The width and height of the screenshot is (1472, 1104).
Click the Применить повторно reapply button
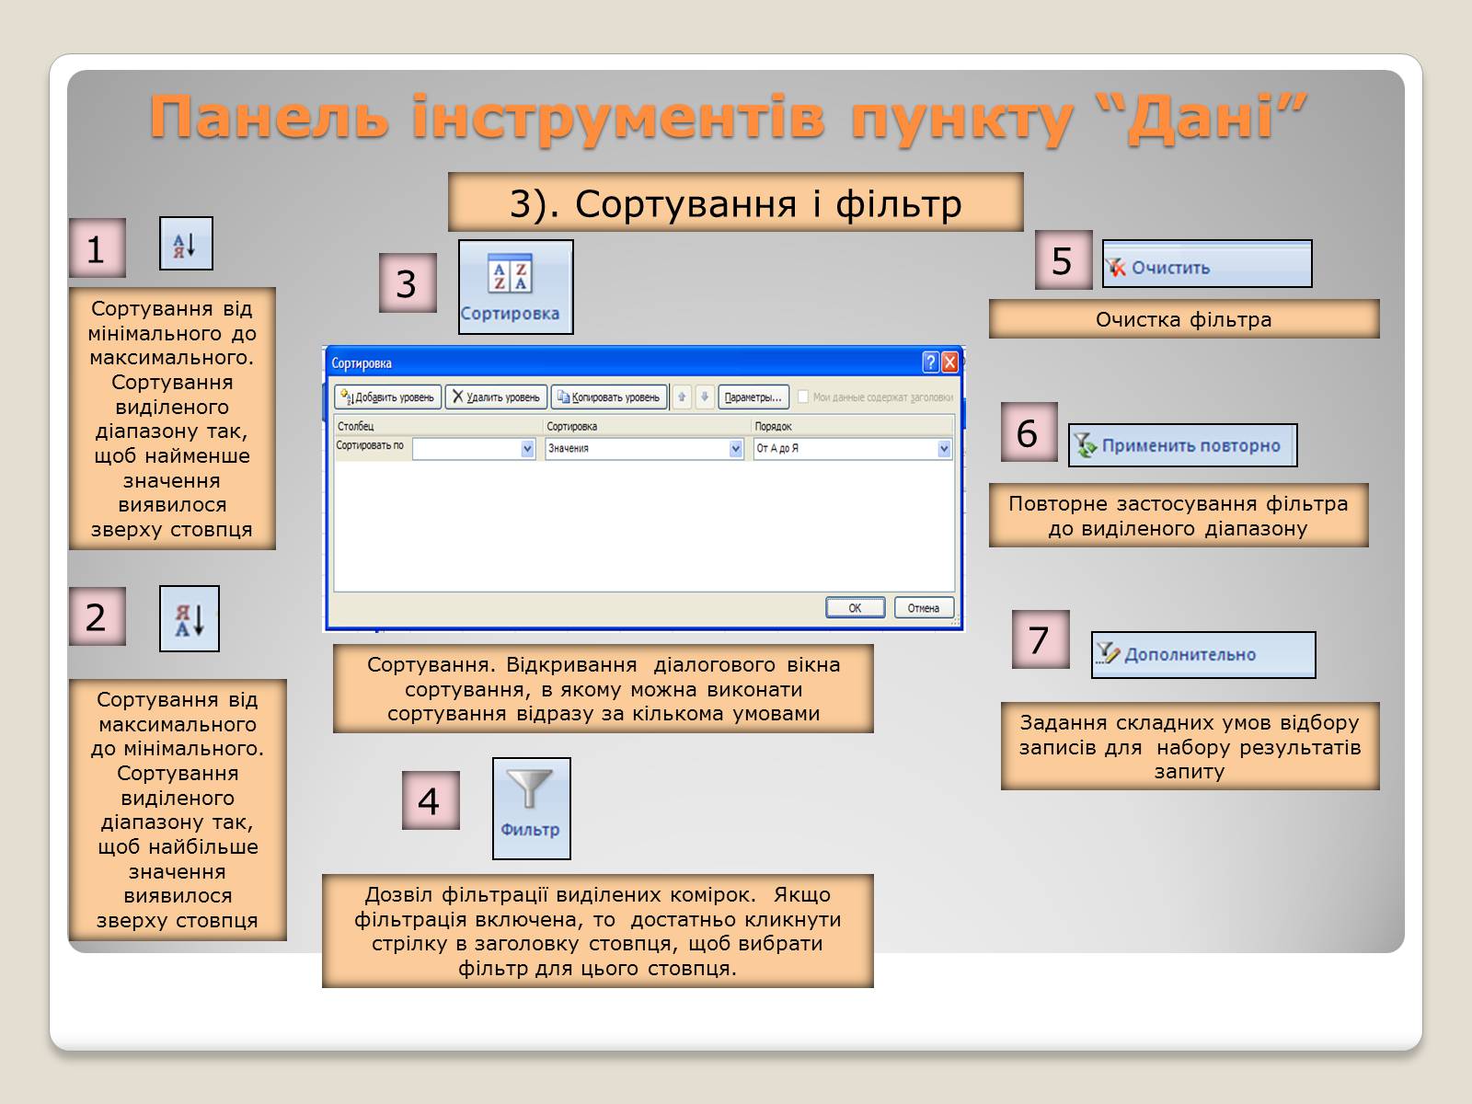click(1183, 445)
